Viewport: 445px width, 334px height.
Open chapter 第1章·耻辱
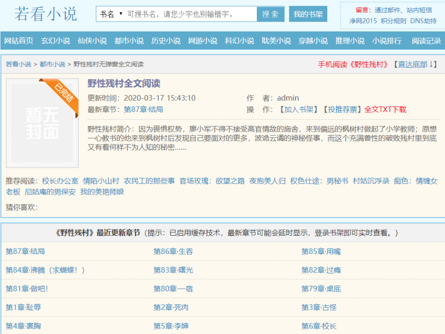click(x=23, y=307)
